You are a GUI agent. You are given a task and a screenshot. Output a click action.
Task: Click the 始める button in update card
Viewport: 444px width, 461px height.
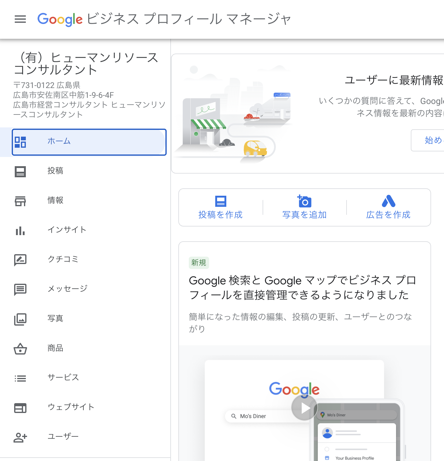[x=428, y=140]
